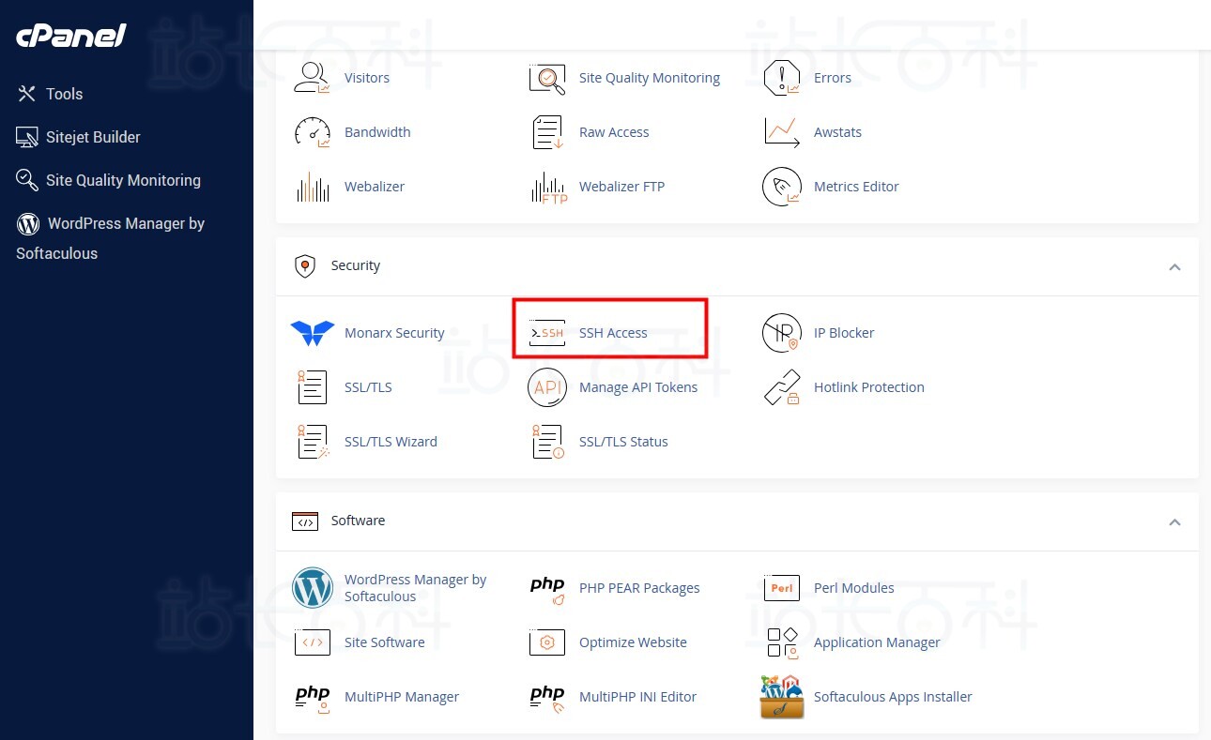Click the Awstats chart icon
This screenshot has height=740, width=1211.
pyautogui.click(x=782, y=132)
